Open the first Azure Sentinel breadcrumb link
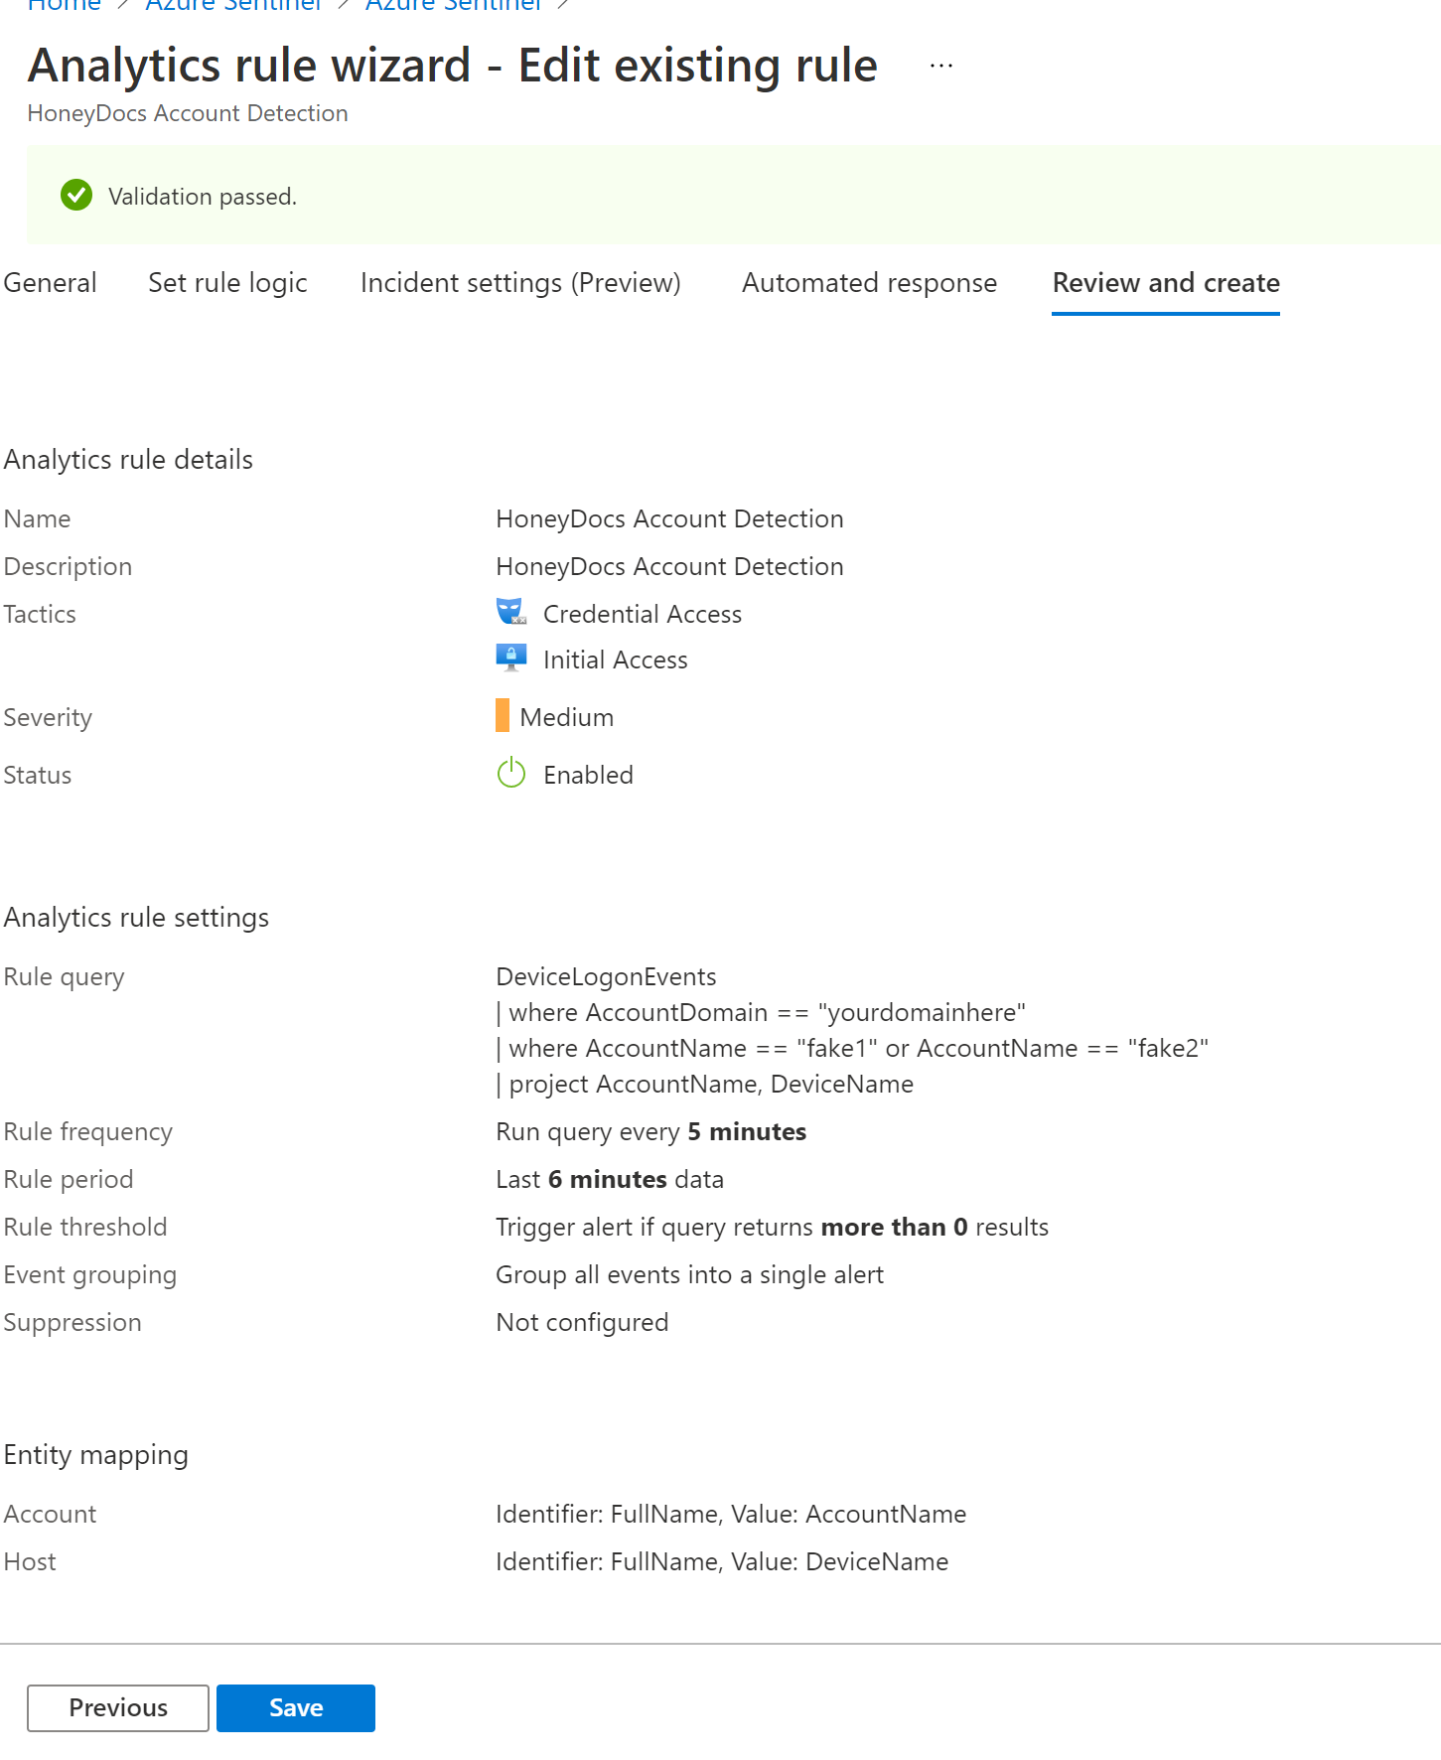 [233, 5]
